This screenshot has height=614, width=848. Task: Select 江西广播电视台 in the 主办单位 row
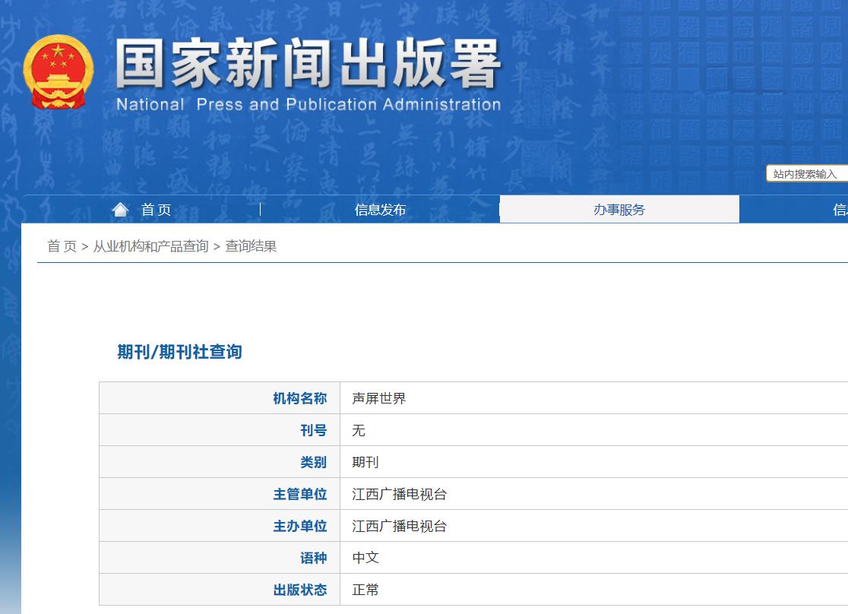click(x=400, y=526)
